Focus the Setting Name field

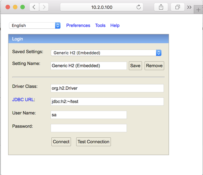[89, 66]
